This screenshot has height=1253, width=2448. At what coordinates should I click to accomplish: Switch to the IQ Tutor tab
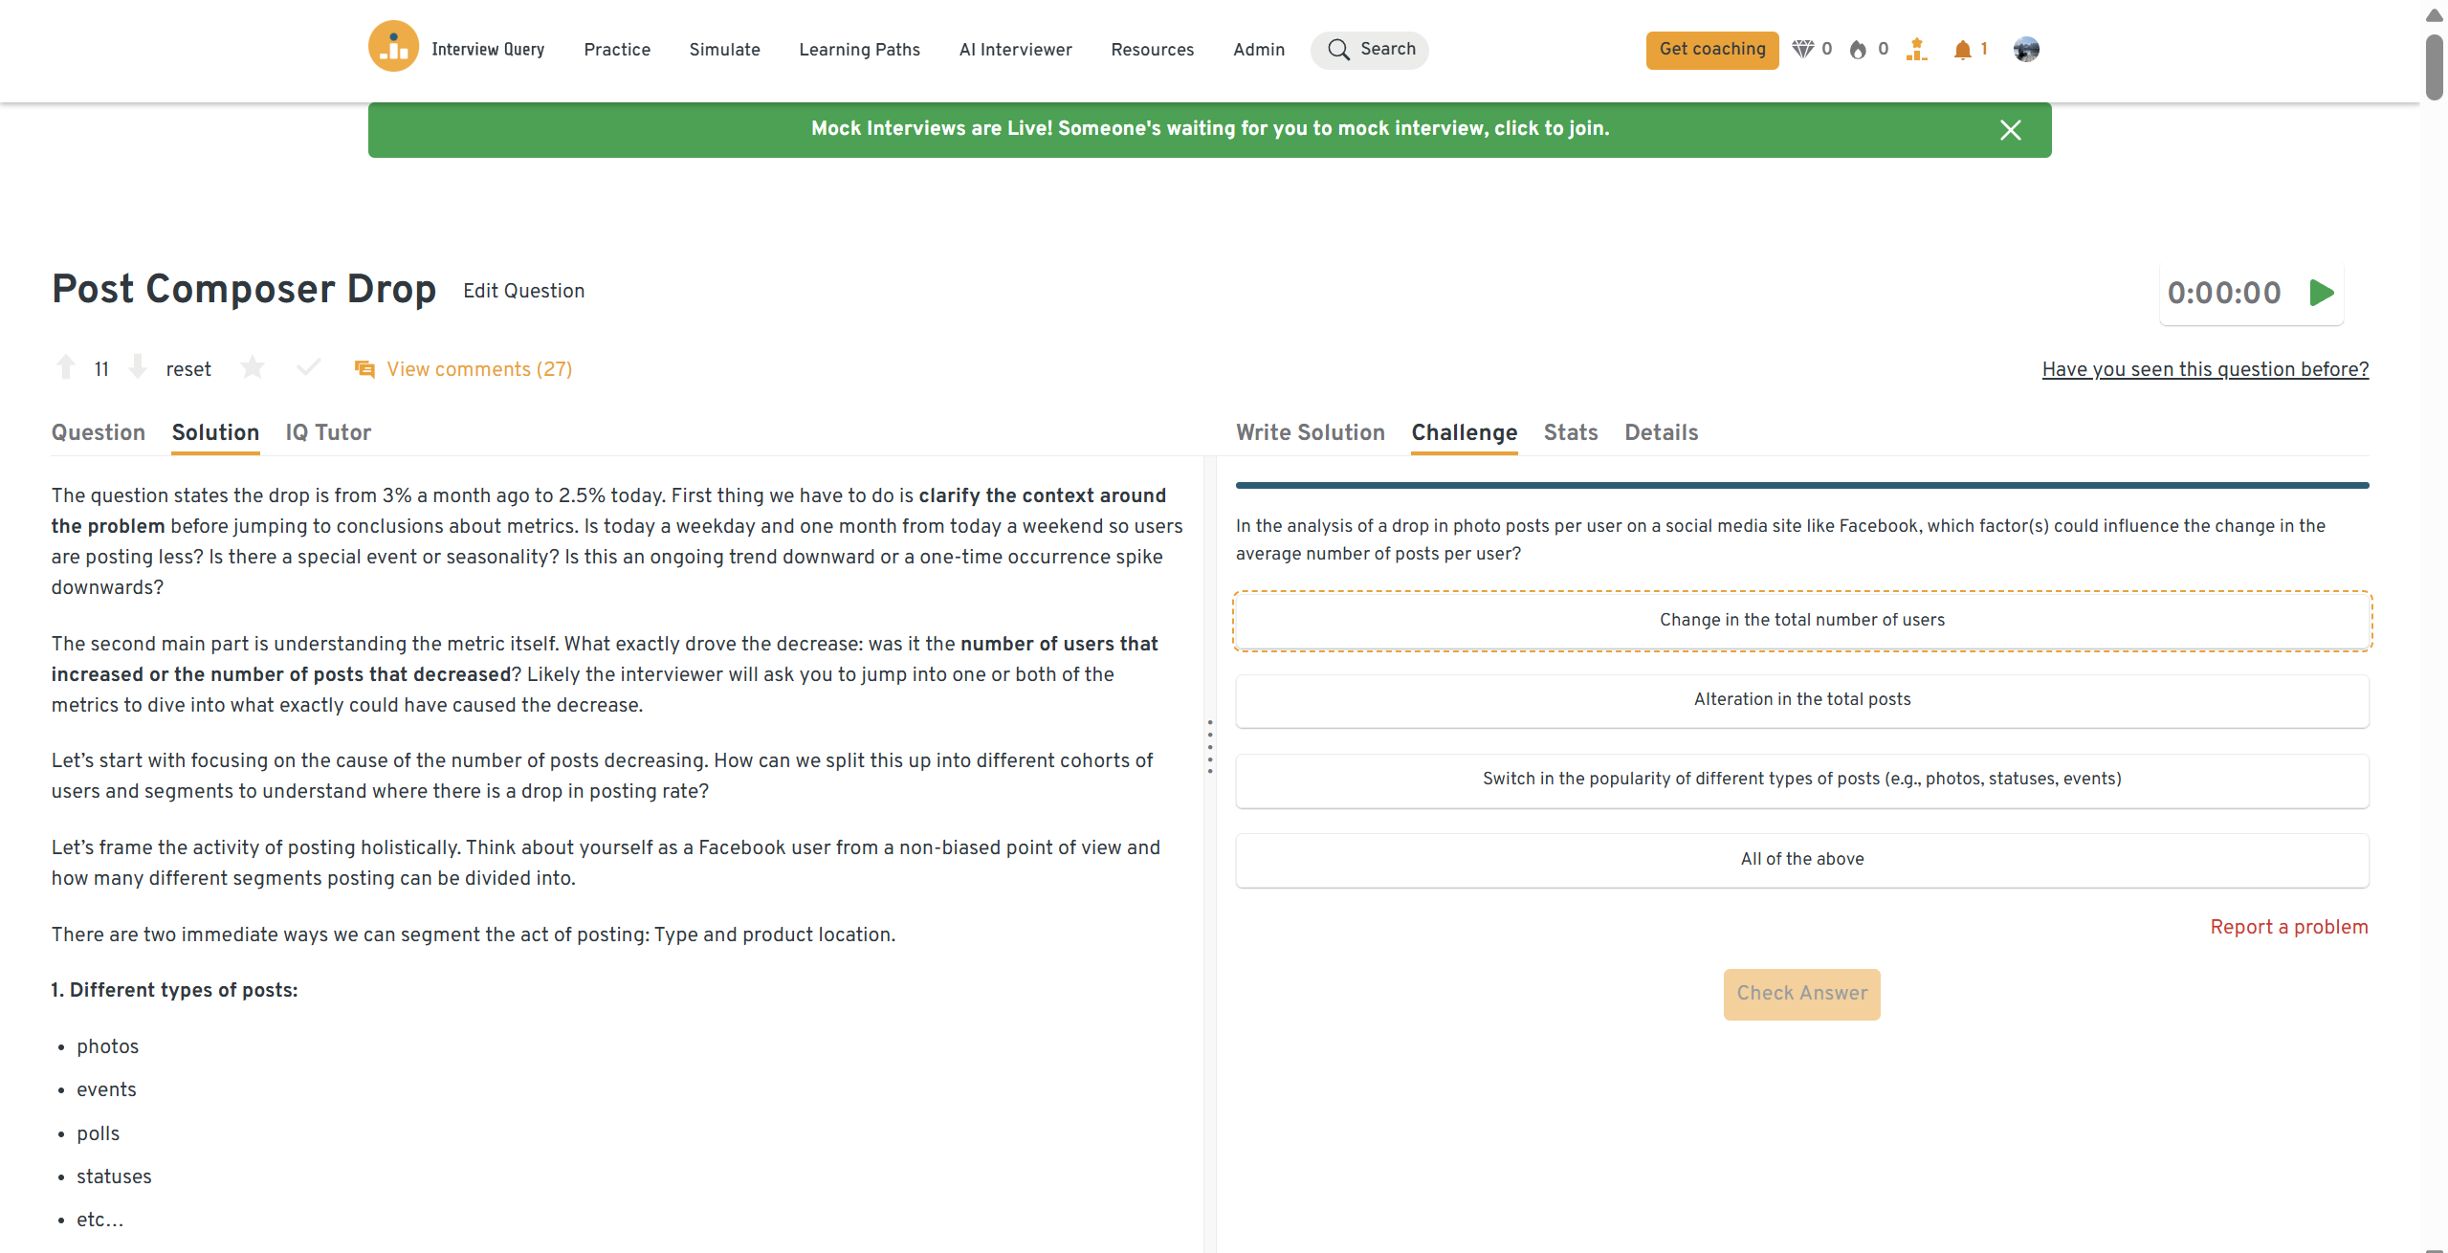pyautogui.click(x=328, y=432)
